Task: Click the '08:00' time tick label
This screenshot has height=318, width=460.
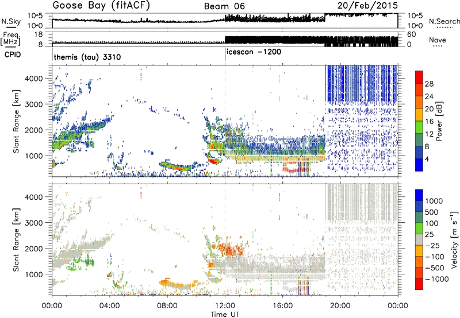Action: click(167, 306)
